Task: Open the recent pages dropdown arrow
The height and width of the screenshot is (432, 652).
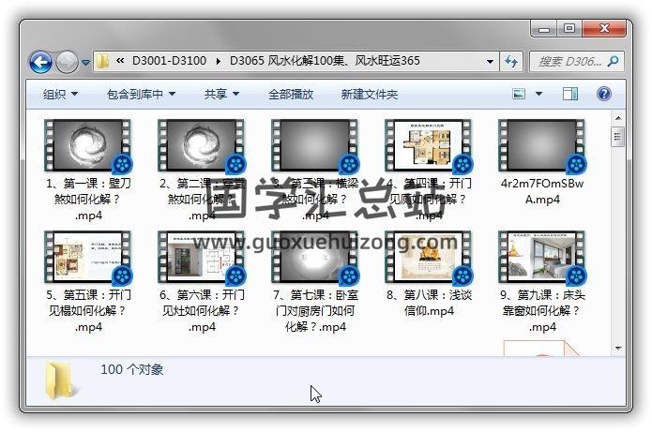Action: tap(86, 63)
